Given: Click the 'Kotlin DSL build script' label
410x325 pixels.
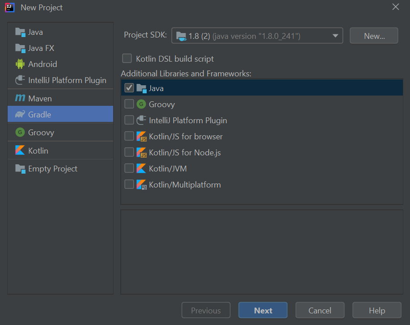Looking at the screenshot, I should click(175, 59).
